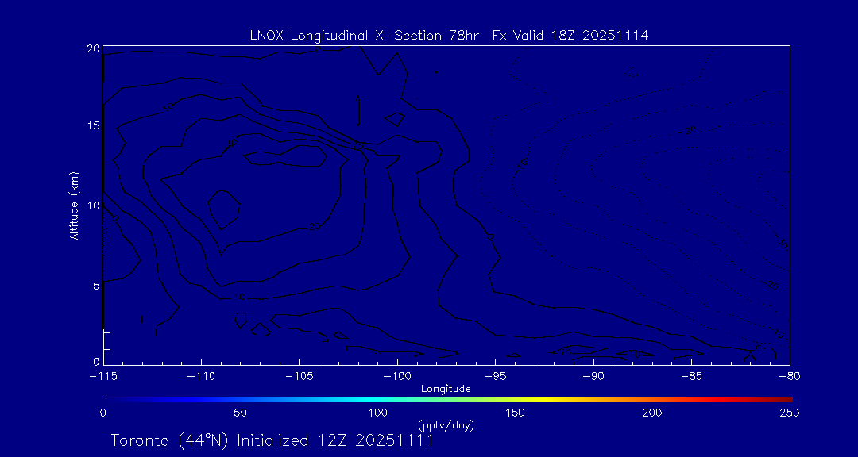Click the "(pptv/day)" units label
The width and height of the screenshot is (858, 457).
(x=446, y=425)
